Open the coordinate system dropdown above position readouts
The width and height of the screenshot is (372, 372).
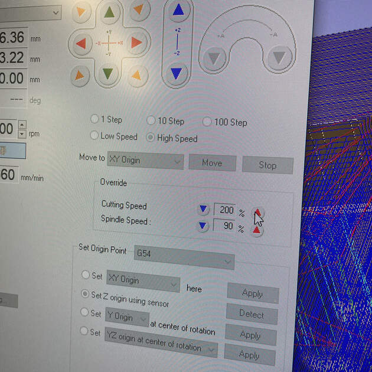(x=30, y=13)
